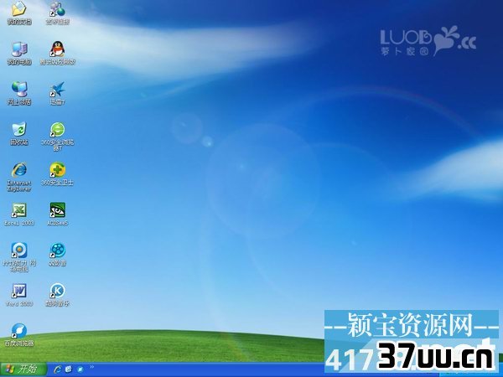
Task: Open the broadband connection shortcut icon
Action: pos(57,9)
